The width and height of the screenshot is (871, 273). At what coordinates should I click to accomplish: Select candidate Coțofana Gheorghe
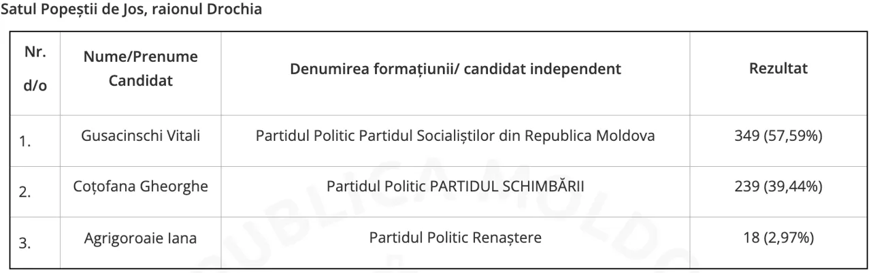tap(140, 187)
